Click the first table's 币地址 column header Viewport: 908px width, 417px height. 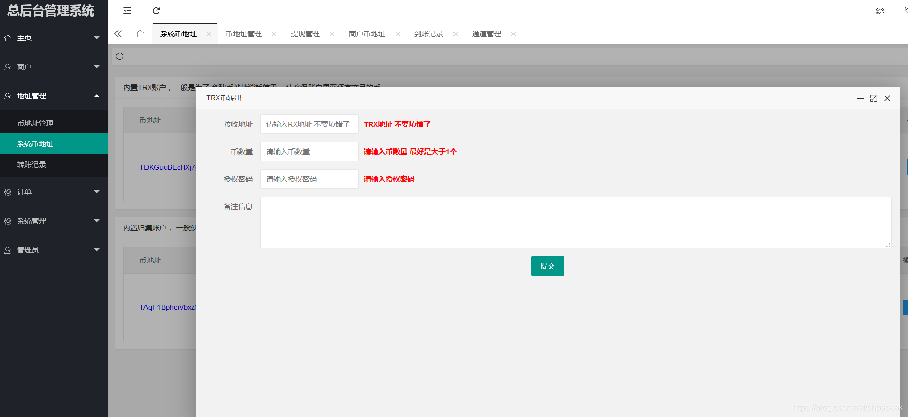150,120
